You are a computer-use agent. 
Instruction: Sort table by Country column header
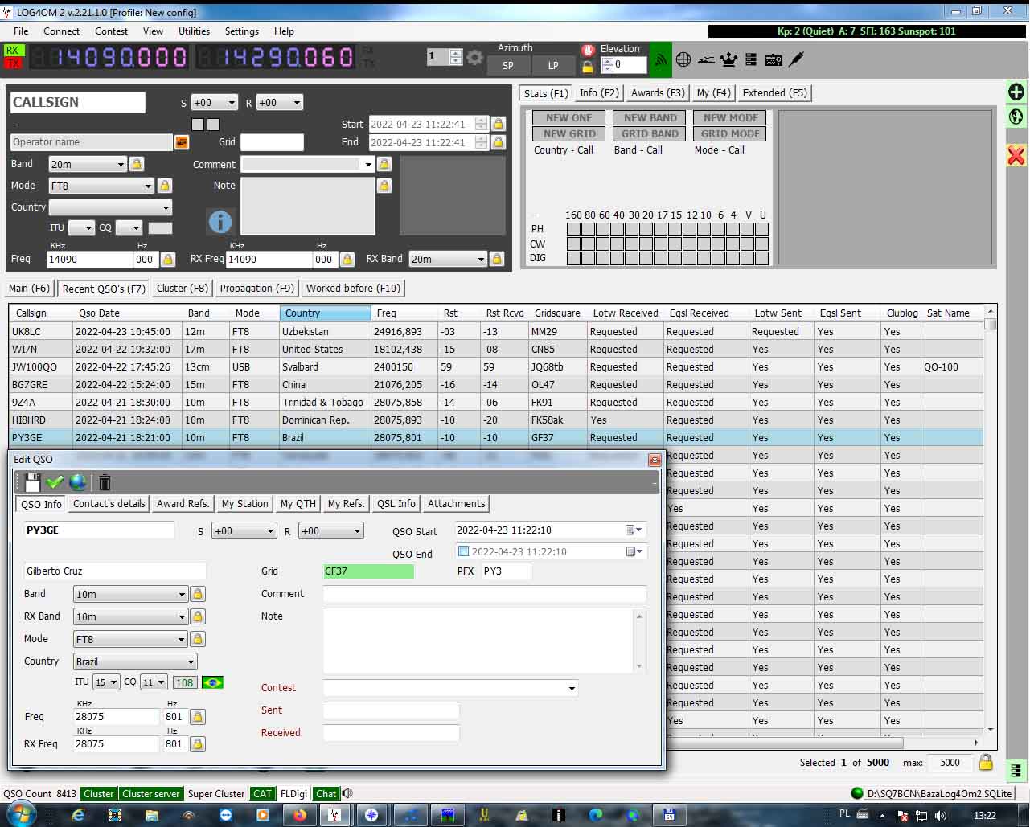tap(326, 313)
